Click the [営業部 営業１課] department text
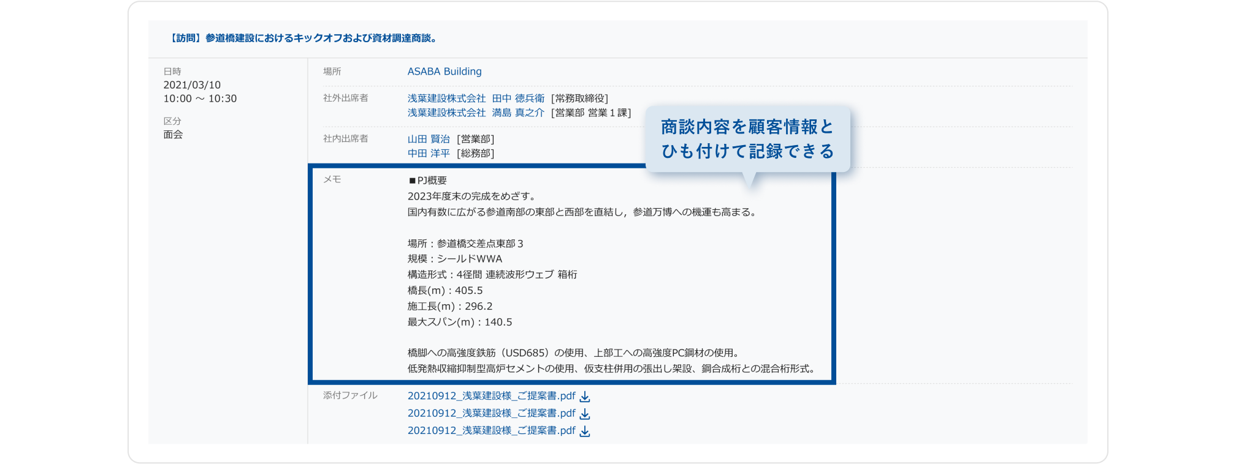This screenshot has height=464, width=1236. [591, 113]
